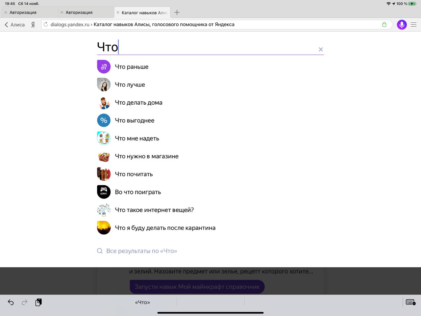Tap the Yandex 'Я' home icon
421x316 pixels.
[x=33, y=25]
